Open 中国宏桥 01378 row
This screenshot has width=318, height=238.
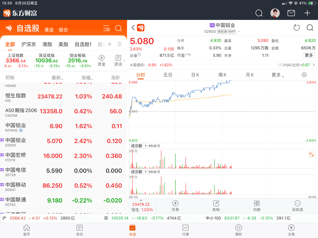(63, 156)
